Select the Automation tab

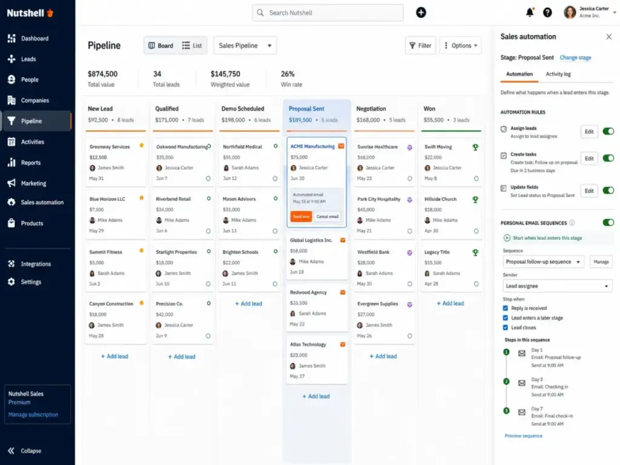pyautogui.click(x=519, y=74)
